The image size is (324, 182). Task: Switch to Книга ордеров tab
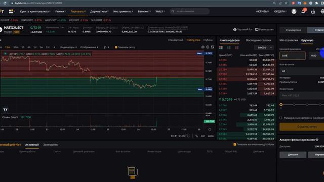click(x=229, y=40)
